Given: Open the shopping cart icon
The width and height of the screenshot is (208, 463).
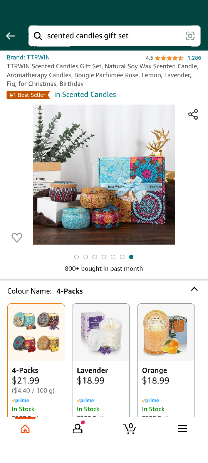Looking at the screenshot, I should pos(130,428).
